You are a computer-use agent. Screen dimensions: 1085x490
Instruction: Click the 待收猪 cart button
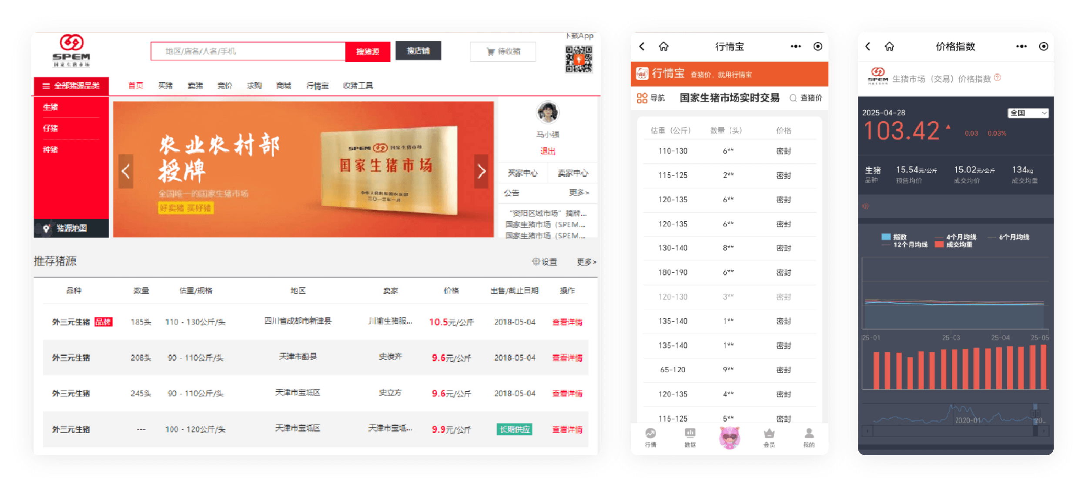(503, 52)
